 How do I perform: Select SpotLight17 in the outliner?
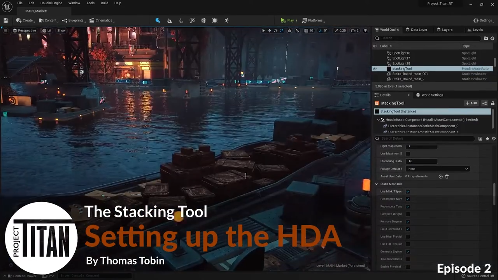click(x=401, y=58)
